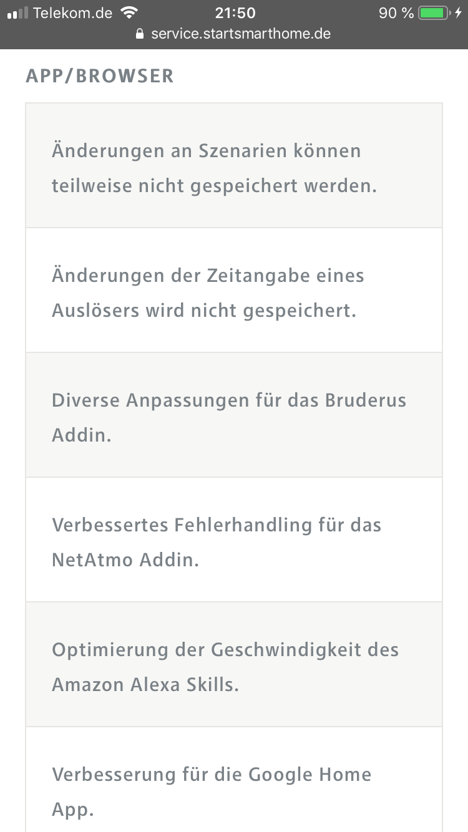This screenshot has width=468, height=832.
Task: Tap the 'Amazon Alexa Skills.' text line
Action: [x=145, y=685]
